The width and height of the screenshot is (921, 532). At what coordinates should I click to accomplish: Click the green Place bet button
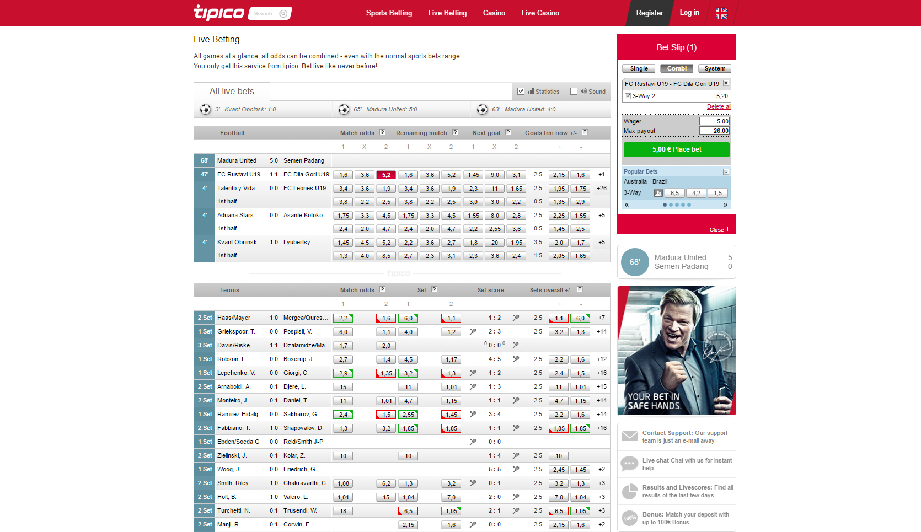pyautogui.click(x=676, y=149)
